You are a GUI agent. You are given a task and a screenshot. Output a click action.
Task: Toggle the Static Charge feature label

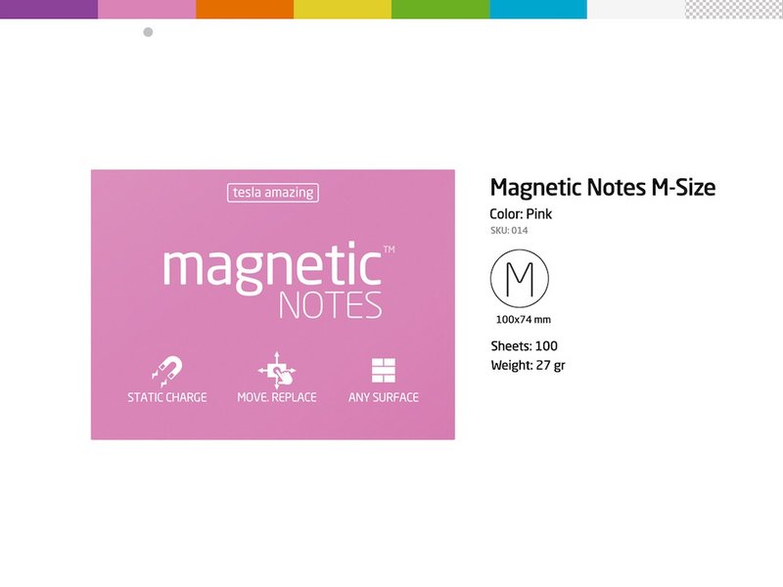tap(166, 396)
